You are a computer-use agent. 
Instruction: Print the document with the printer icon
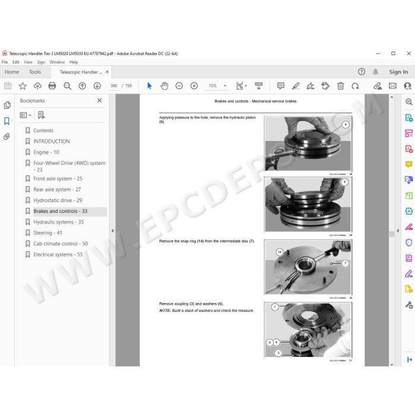[x=52, y=86]
